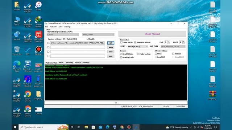The width and height of the screenshot is (232, 130).
Task: Switch to the Flash tab
Action: [x=61, y=62]
